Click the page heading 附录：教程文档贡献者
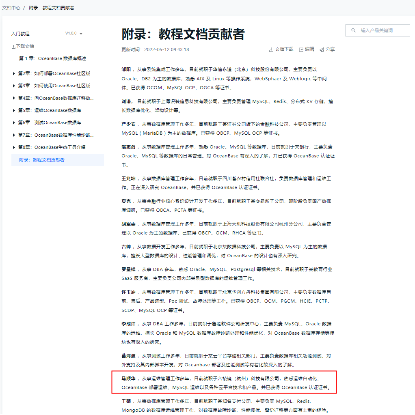Viewport: 415px width, 415px height. coord(183,34)
